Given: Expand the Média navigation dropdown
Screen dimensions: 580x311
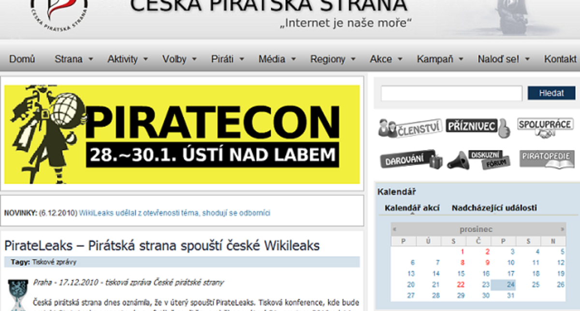Looking at the screenshot, I should (273, 59).
